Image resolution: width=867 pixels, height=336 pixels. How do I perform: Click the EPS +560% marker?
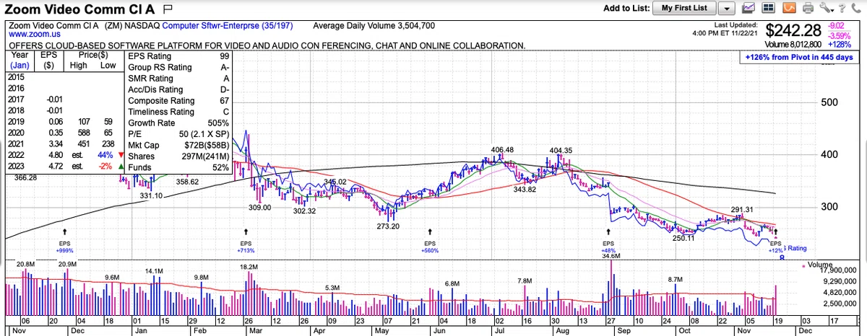[430, 241]
